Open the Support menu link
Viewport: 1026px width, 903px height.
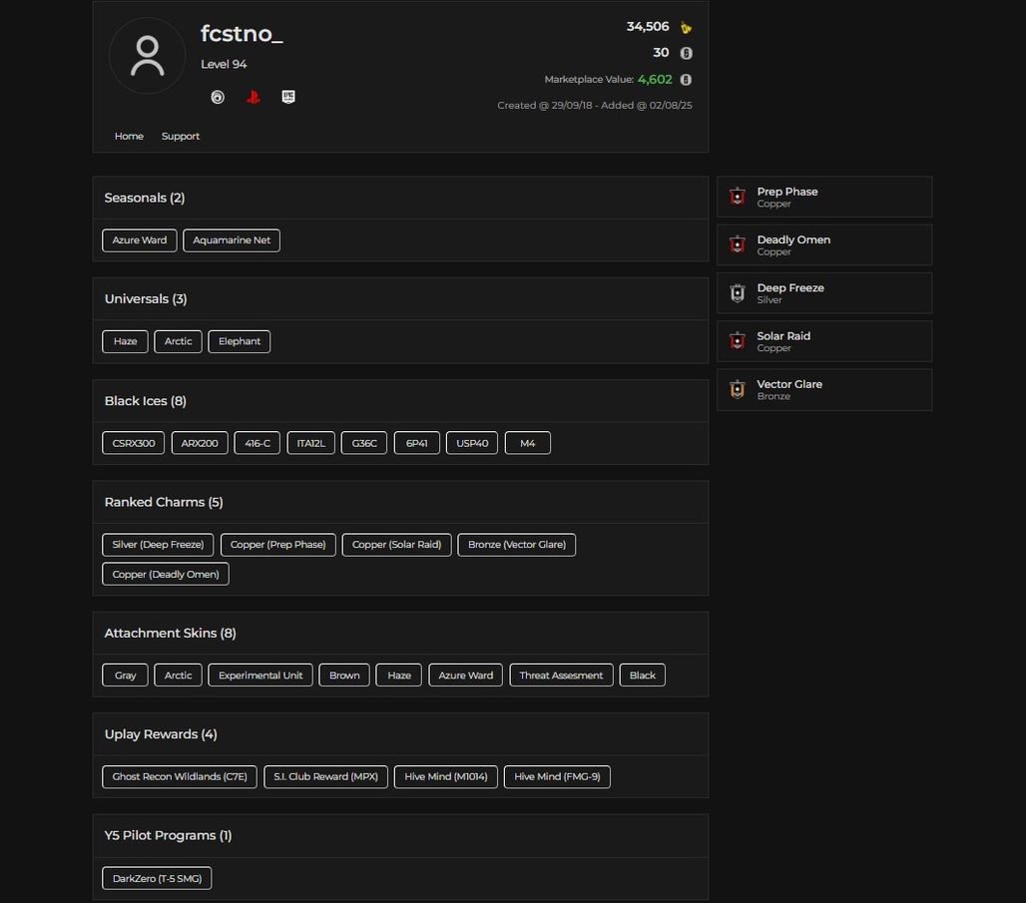[x=181, y=136]
